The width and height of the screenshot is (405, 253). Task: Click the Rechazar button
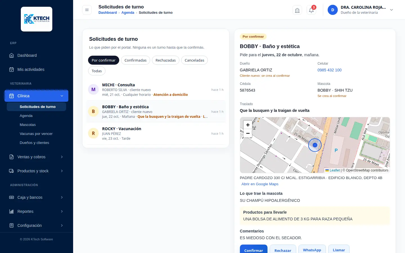283,249
